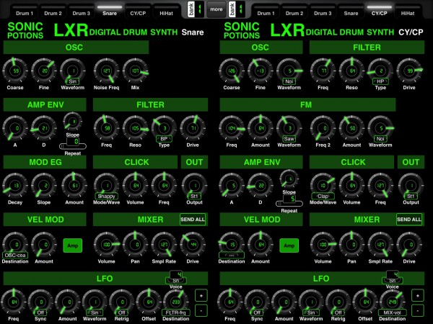Viewport: 433px width, 324px height.
Task: Toggle CY/CP LFO Retrig Off switch
Action: pyautogui.click(x=338, y=312)
